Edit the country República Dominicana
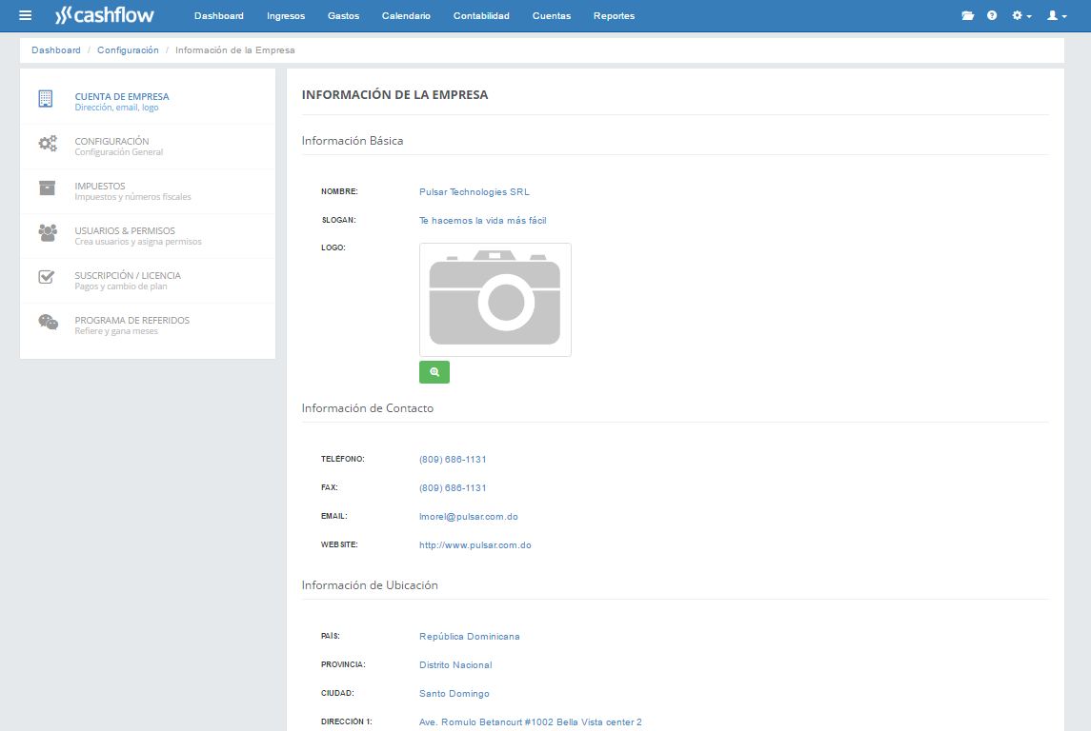This screenshot has height=731, width=1091. click(470, 637)
